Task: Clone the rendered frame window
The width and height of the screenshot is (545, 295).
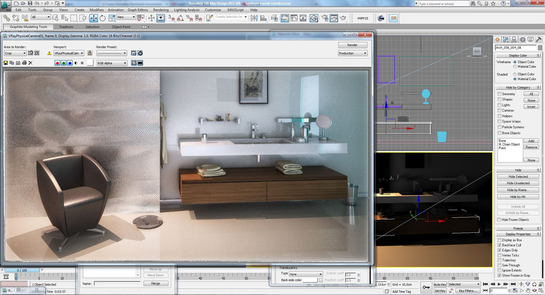Action: click(18, 63)
